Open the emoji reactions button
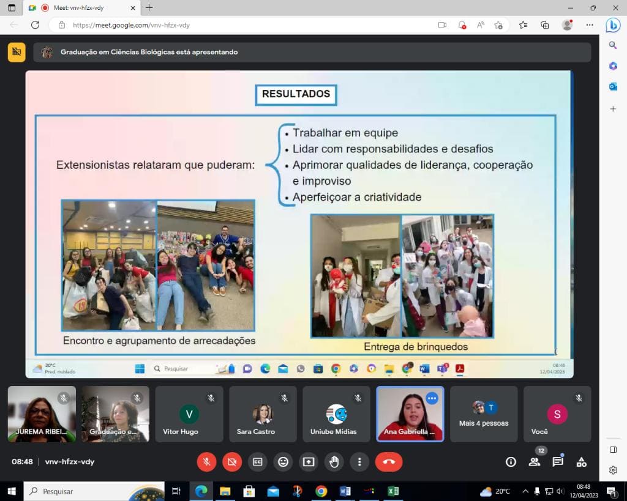 [x=283, y=462]
